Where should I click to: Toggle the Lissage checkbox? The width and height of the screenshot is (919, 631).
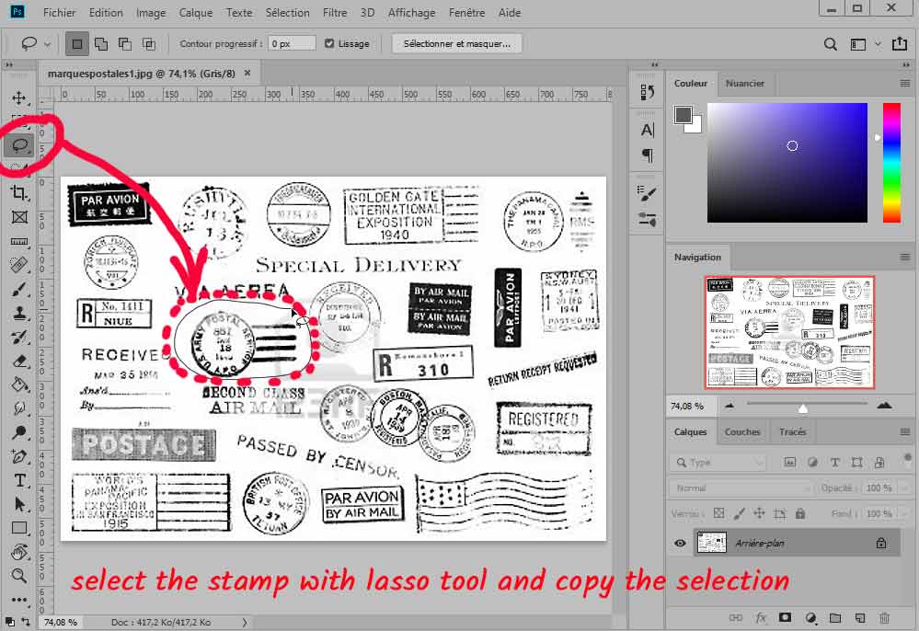click(x=329, y=43)
